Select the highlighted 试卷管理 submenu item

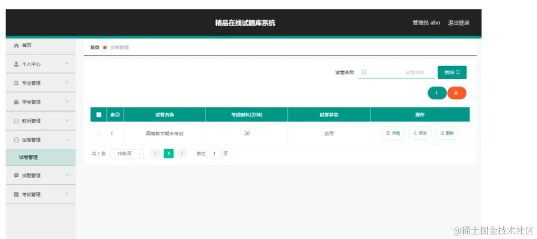[x=40, y=157]
